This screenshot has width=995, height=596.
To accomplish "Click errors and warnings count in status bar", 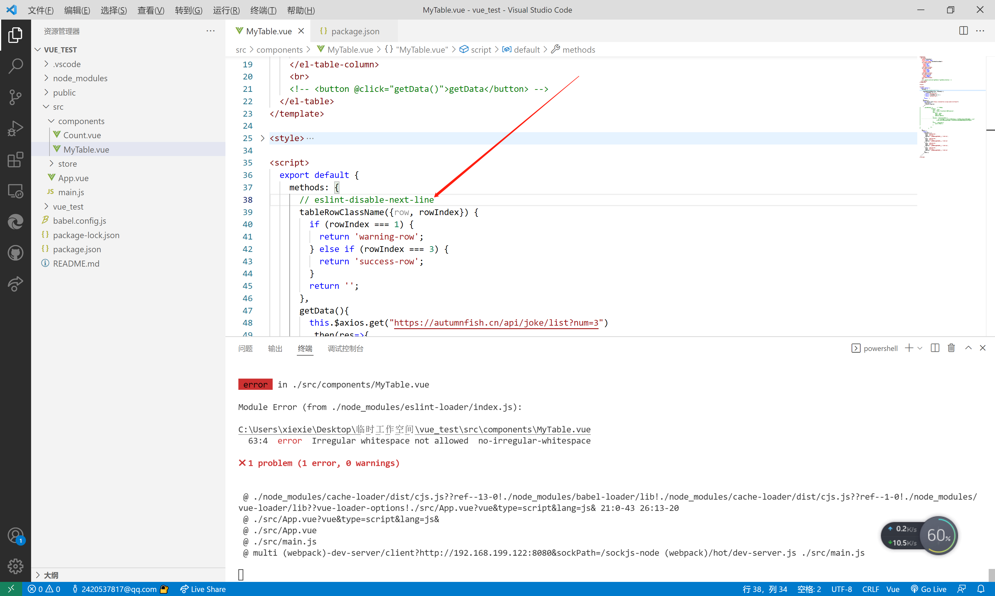I will tap(44, 589).
